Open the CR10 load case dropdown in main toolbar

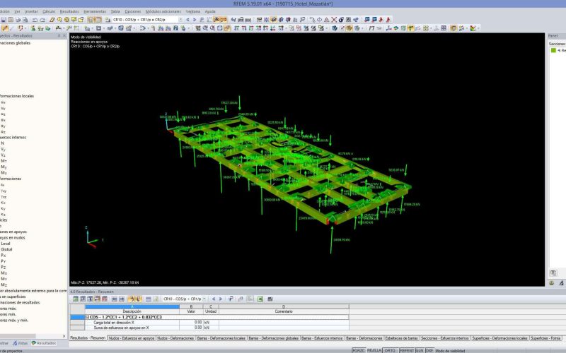pyautogui.click(x=180, y=20)
